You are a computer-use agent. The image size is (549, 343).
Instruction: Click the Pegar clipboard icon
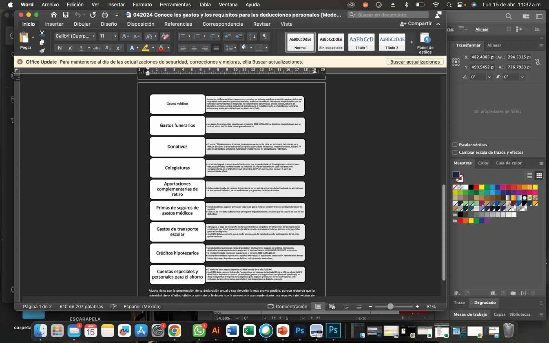(x=24, y=38)
